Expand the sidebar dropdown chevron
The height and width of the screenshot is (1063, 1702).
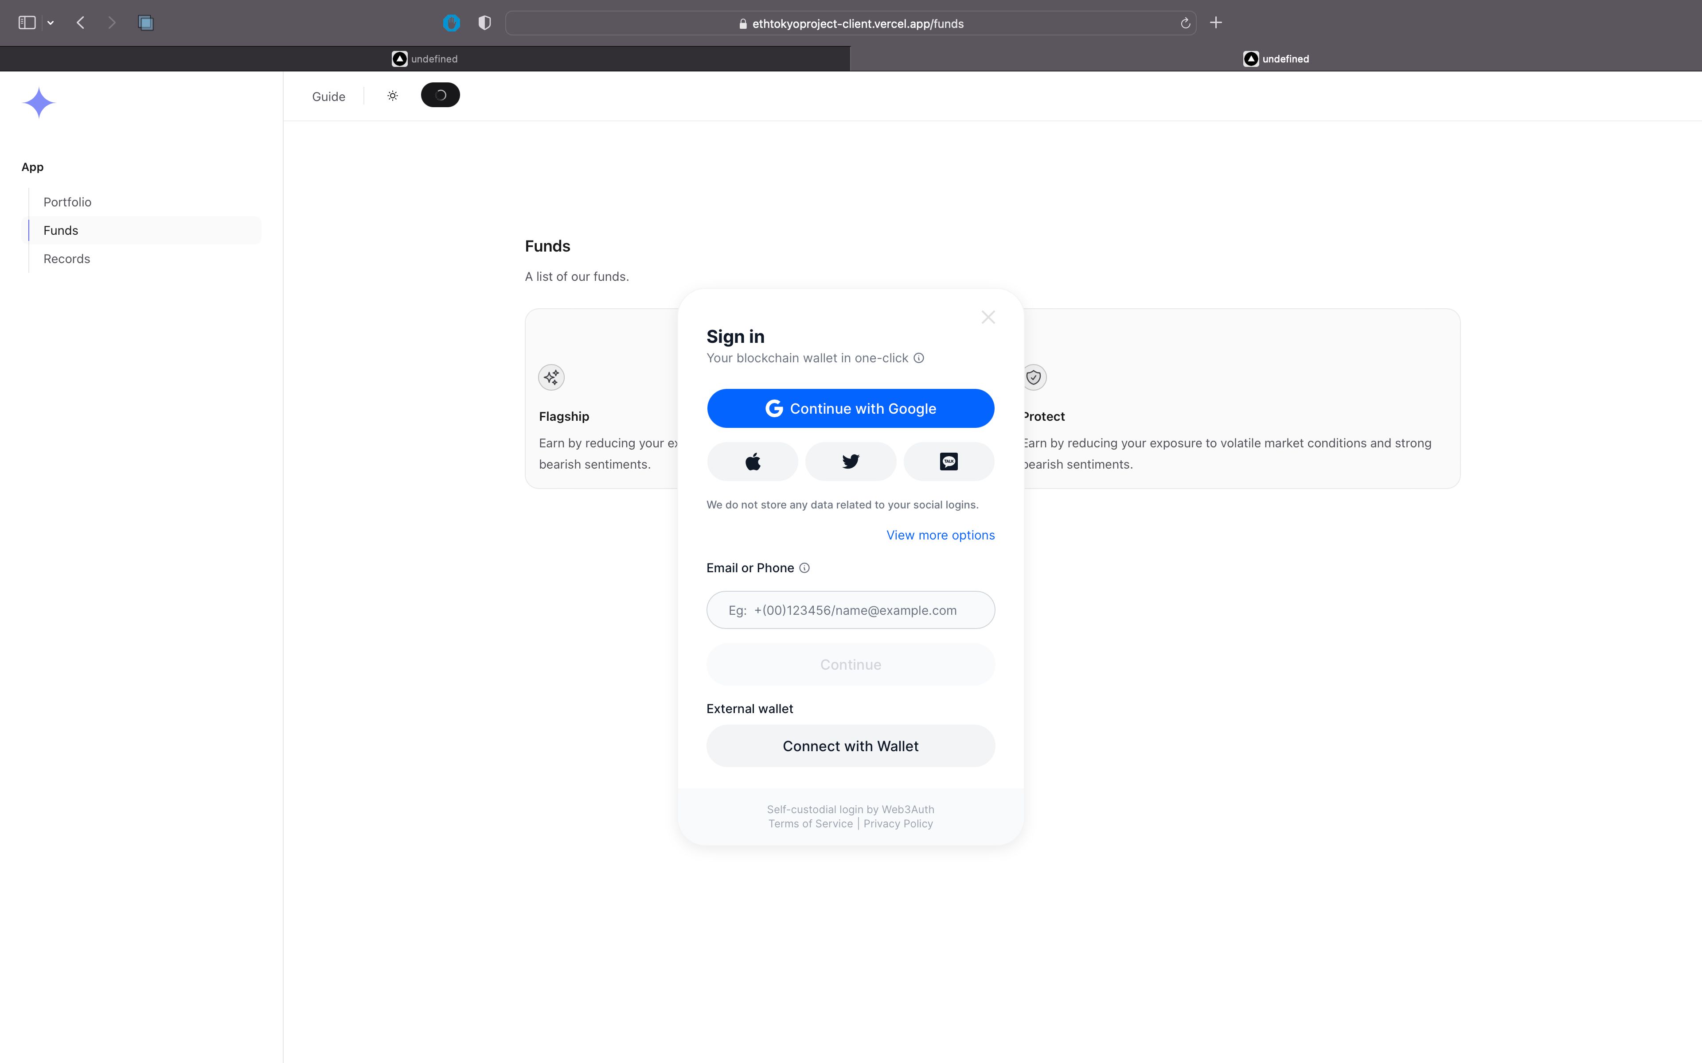51,23
